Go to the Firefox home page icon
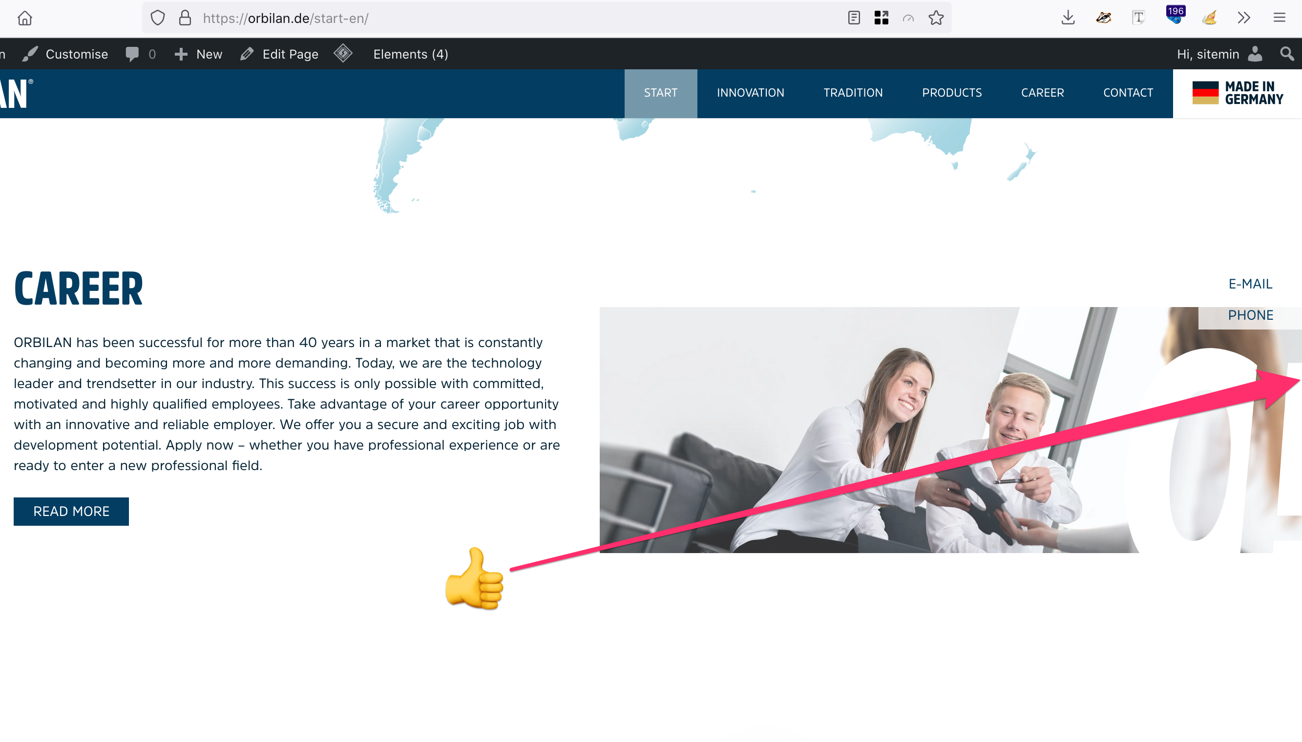1302x742 pixels. coord(24,19)
